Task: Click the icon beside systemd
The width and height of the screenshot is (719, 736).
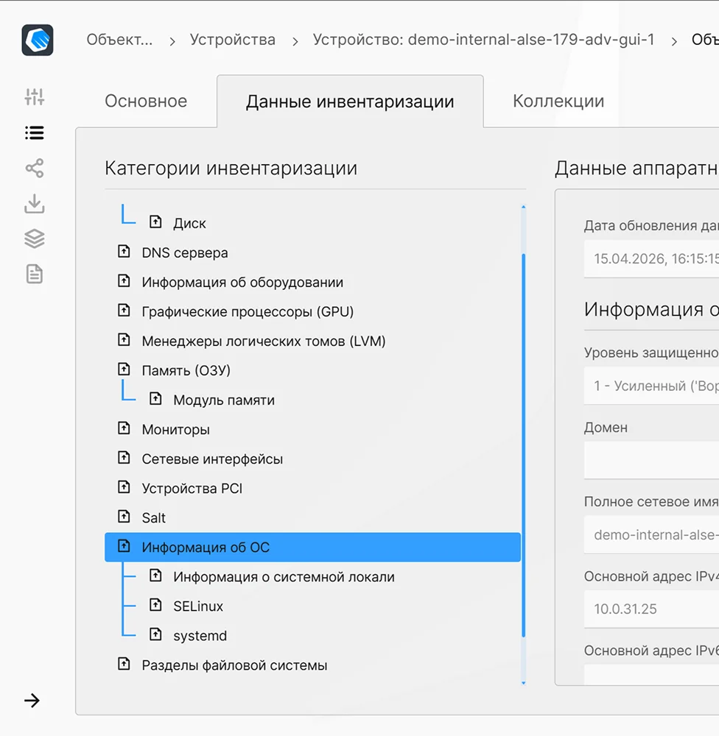Action: 155,634
